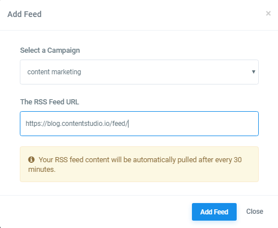
Task: Click the yellow auto-pull notice box
Action: click(x=139, y=164)
